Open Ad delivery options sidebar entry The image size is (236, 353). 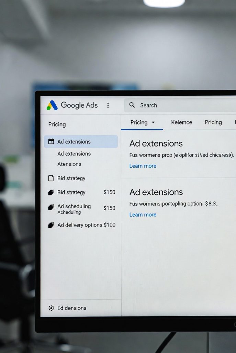tap(80, 225)
